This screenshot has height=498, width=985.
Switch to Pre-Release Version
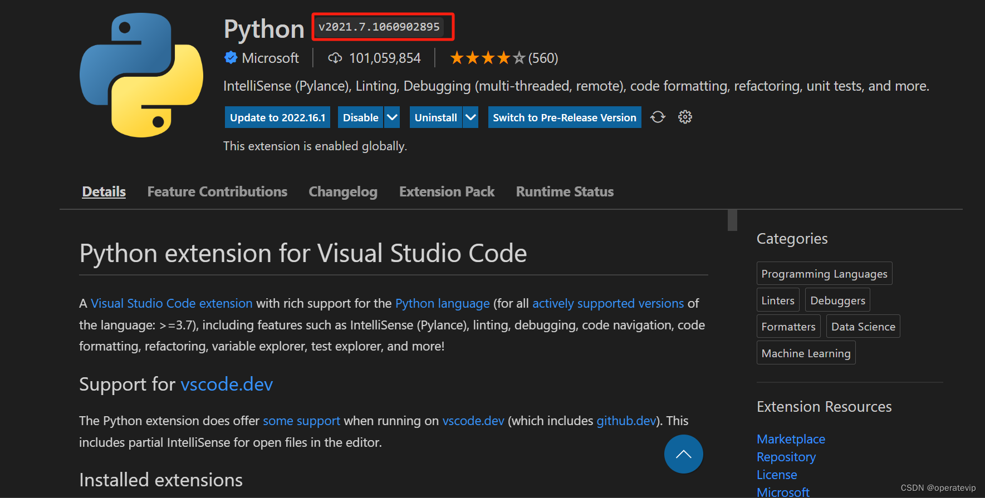point(565,117)
